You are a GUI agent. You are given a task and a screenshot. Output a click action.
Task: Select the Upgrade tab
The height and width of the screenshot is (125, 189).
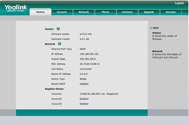149,12
